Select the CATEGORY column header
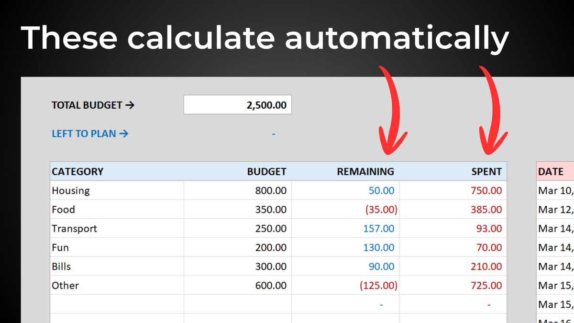The width and height of the screenshot is (574, 323). pyautogui.click(x=117, y=171)
